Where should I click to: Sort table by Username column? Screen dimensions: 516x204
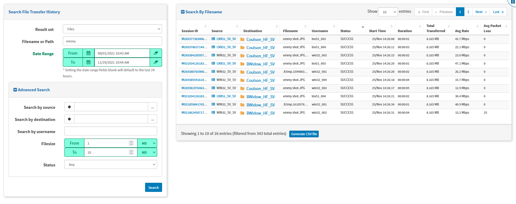(x=323, y=28)
